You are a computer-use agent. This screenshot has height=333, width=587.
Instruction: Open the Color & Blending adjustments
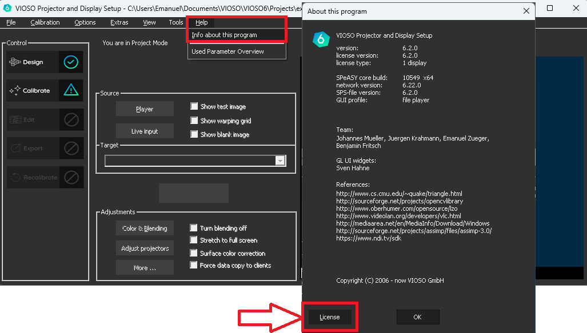145,228
